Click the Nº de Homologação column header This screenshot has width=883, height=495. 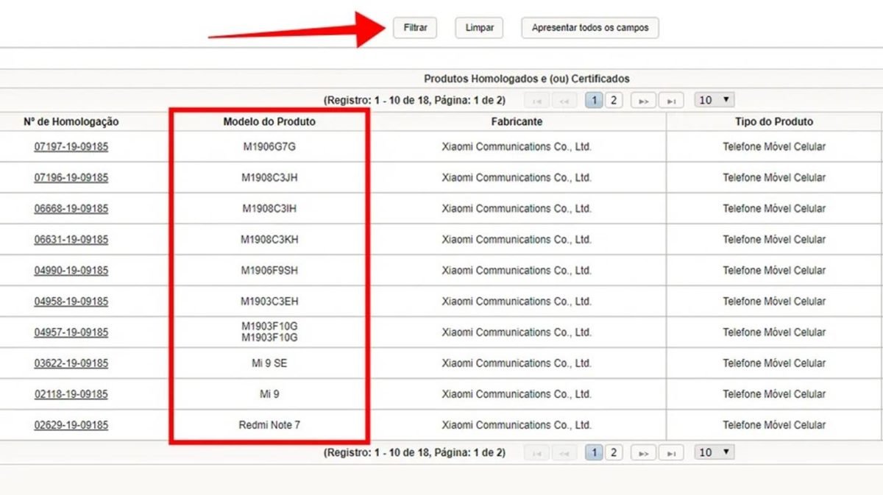click(71, 121)
